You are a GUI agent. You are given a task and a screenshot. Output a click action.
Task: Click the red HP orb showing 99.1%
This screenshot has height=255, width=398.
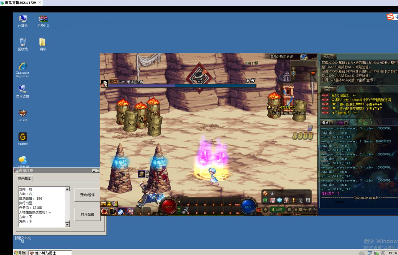[x=169, y=206]
